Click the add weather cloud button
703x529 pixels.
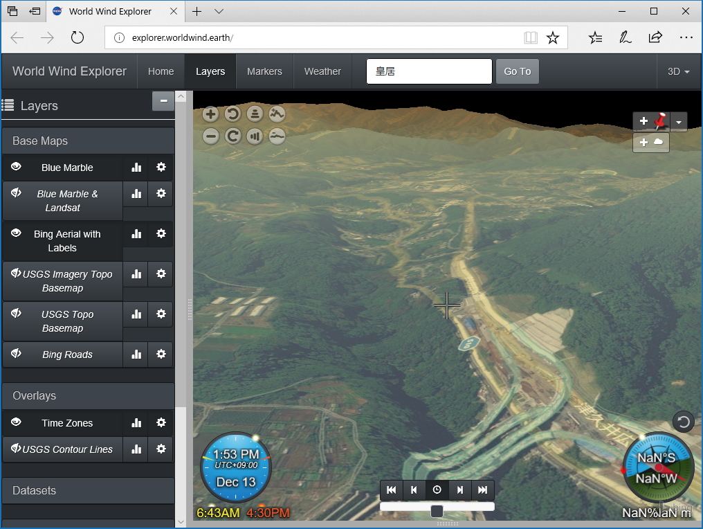click(x=650, y=142)
